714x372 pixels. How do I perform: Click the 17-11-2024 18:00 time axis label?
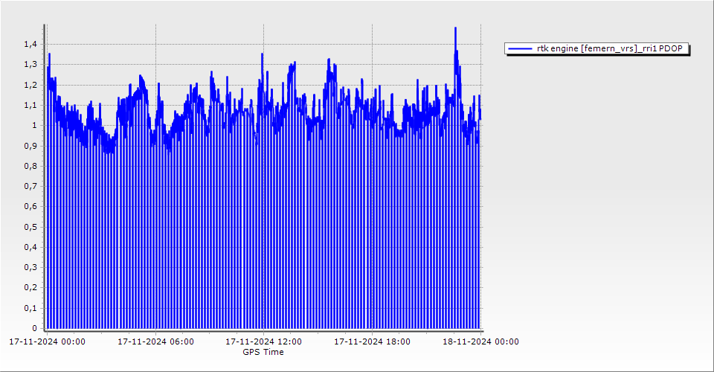tap(372, 342)
